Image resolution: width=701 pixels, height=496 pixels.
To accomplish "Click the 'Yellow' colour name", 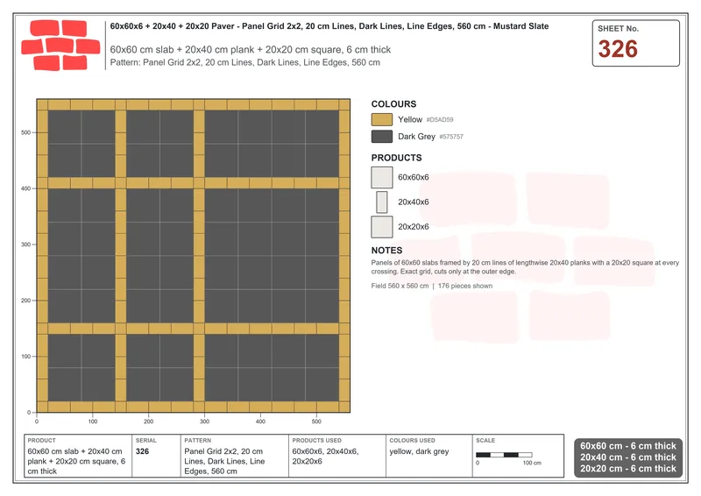I will 410,119.
